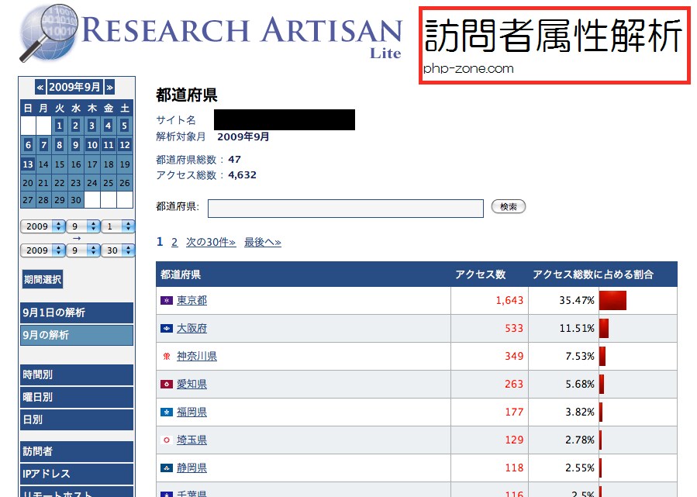Click the 4,632 total access value
Viewport: 697px width, 497px height.
click(x=242, y=175)
